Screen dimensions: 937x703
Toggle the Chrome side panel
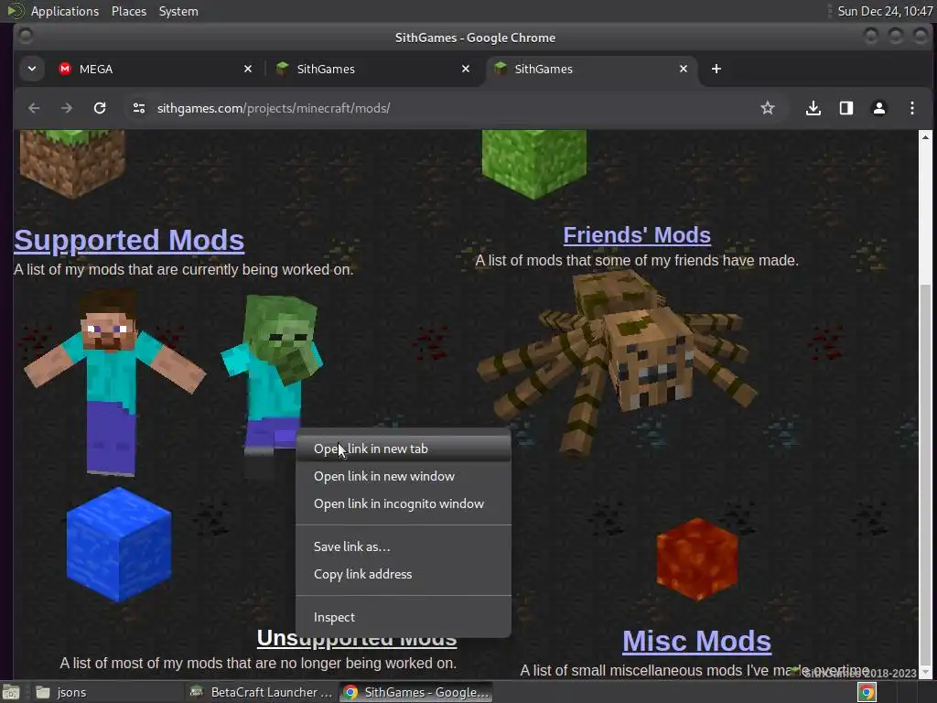(x=846, y=108)
